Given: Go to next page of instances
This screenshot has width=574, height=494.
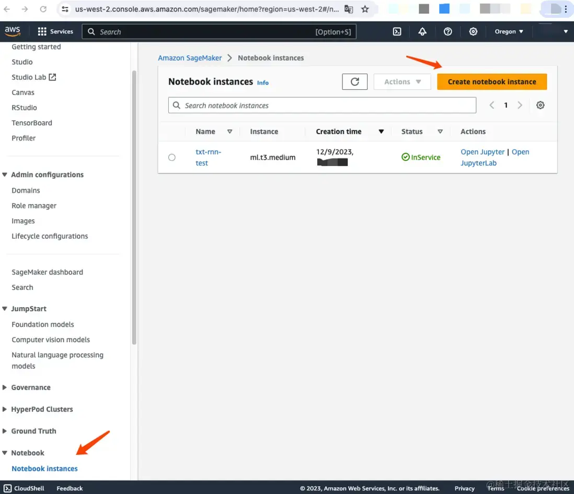Looking at the screenshot, I should point(520,105).
